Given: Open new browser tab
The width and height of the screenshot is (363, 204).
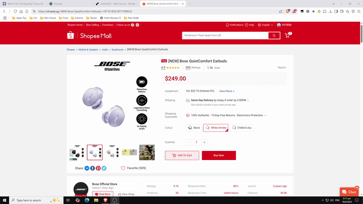Looking at the screenshot, I should [x=190, y=4].
